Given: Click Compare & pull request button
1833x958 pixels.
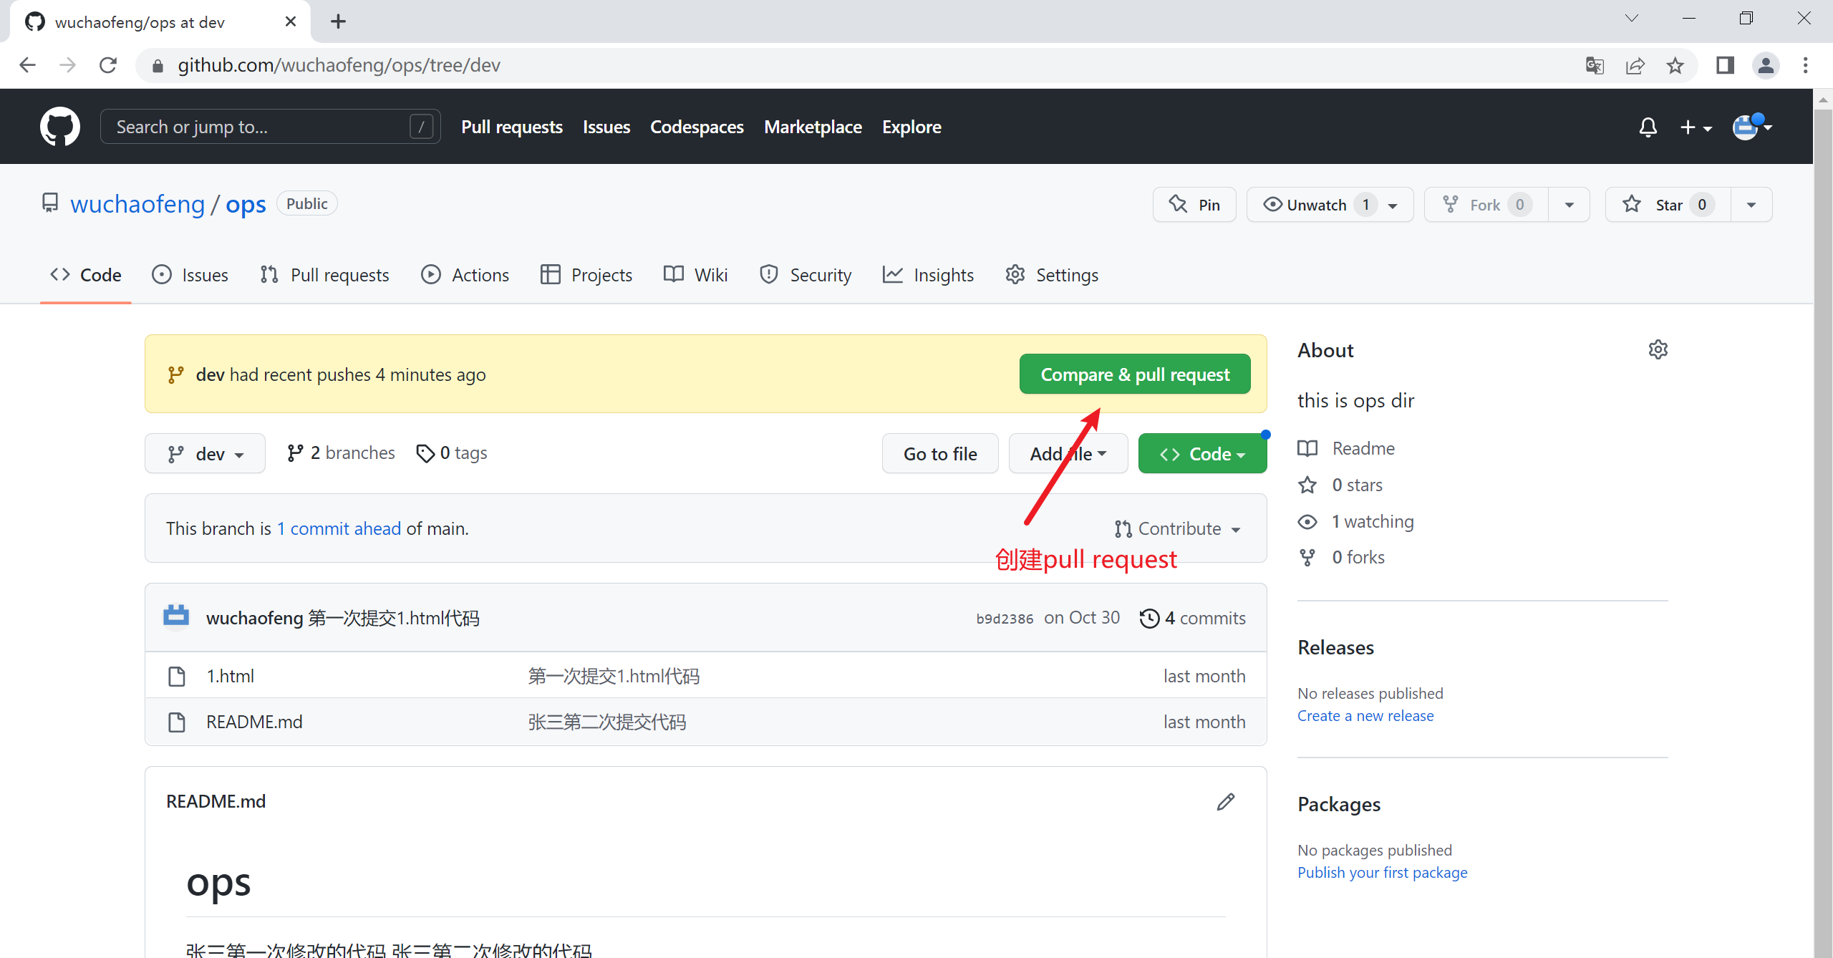Looking at the screenshot, I should point(1135,374).
